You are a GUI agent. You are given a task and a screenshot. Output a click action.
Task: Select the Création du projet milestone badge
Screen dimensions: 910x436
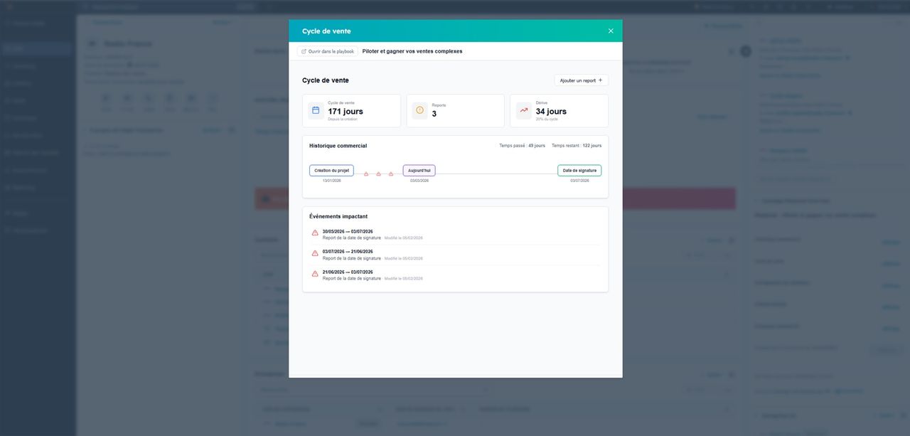pyautogui.click(x=330, y=169)
